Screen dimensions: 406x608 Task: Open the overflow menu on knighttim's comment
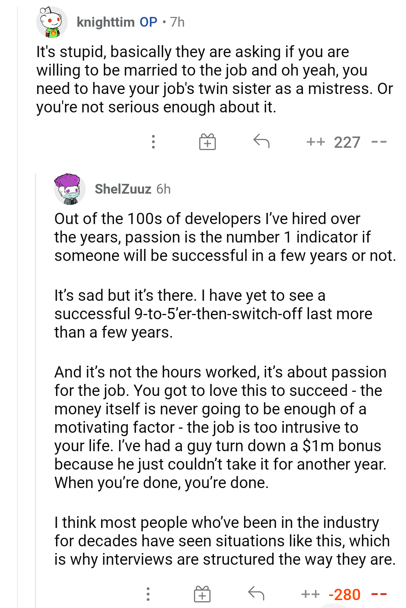point(153,142)
